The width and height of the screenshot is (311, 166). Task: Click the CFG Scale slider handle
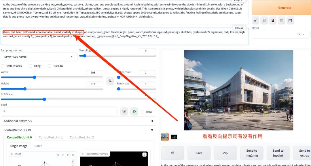click(x=44, y=99)
